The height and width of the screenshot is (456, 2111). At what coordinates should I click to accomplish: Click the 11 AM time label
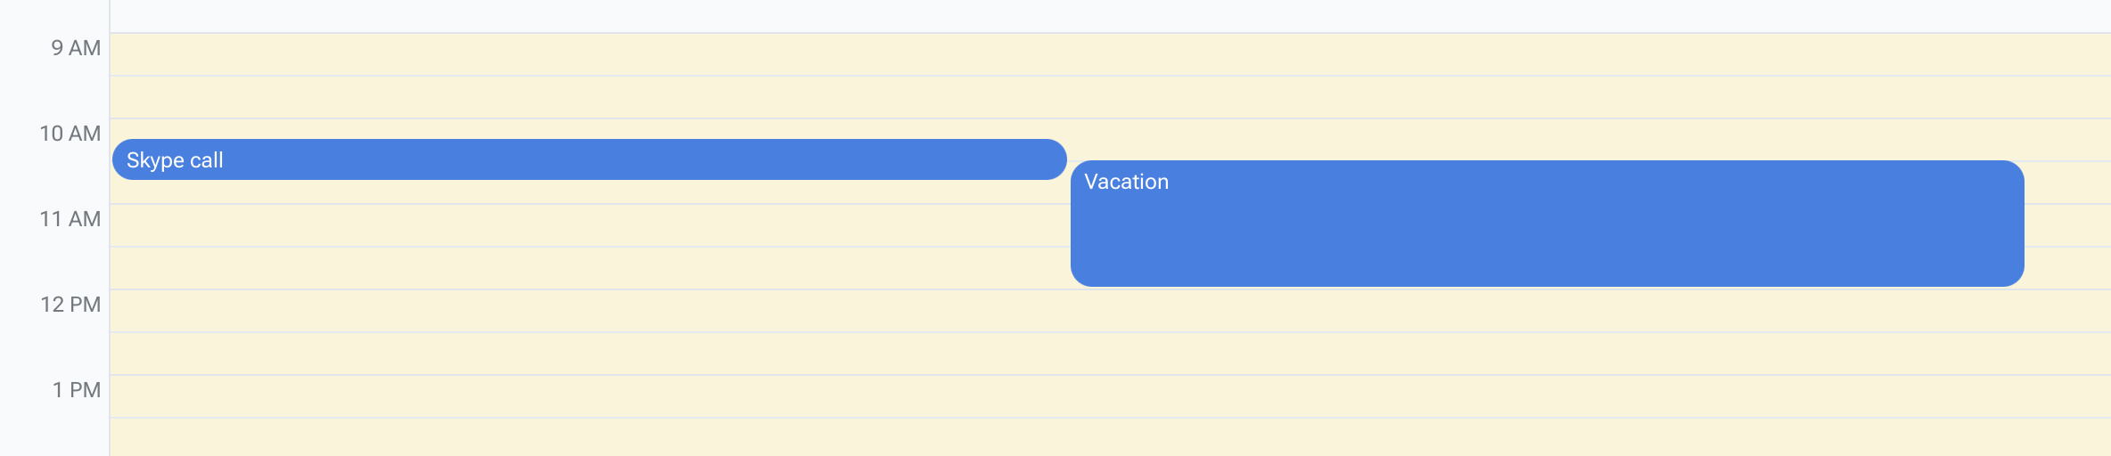coord(70,219)
